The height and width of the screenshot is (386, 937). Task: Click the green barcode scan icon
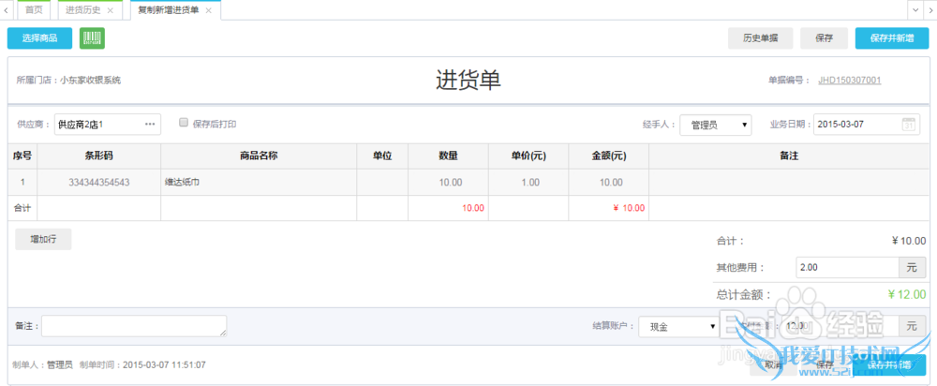point(92,37)
